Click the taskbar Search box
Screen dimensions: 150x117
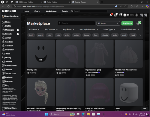pos(62,114)
